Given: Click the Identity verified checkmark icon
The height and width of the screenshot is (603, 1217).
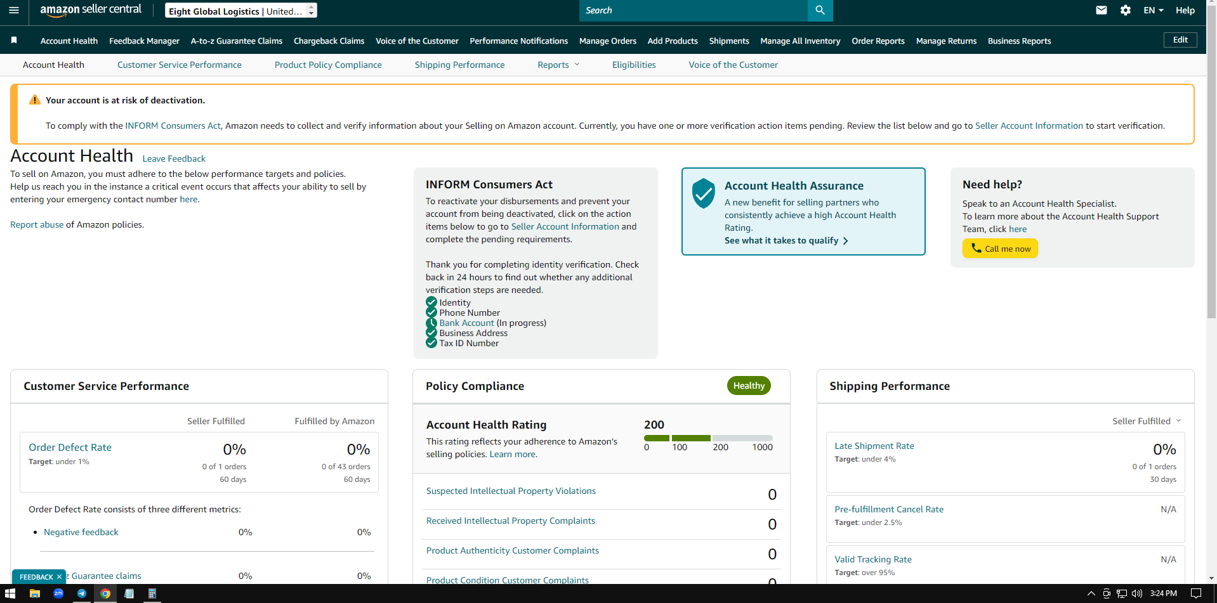Looking at the screenshot, I should 431,302.
